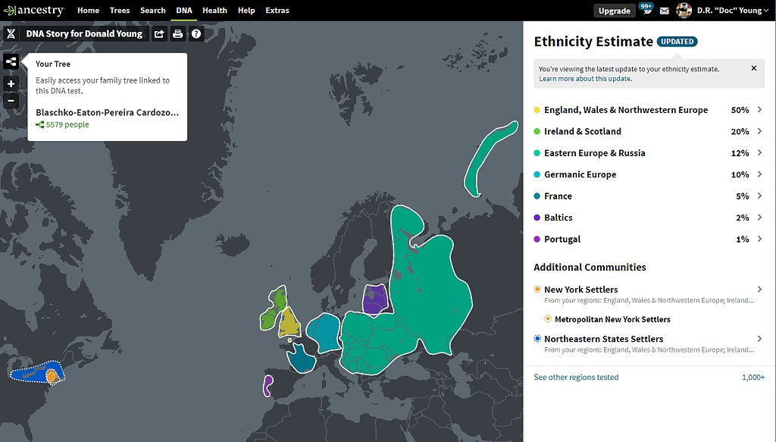This screenshot has width=776, height=442.
Task: Click the yellow England, Wales swatch
Action: [x=537, y=110]
